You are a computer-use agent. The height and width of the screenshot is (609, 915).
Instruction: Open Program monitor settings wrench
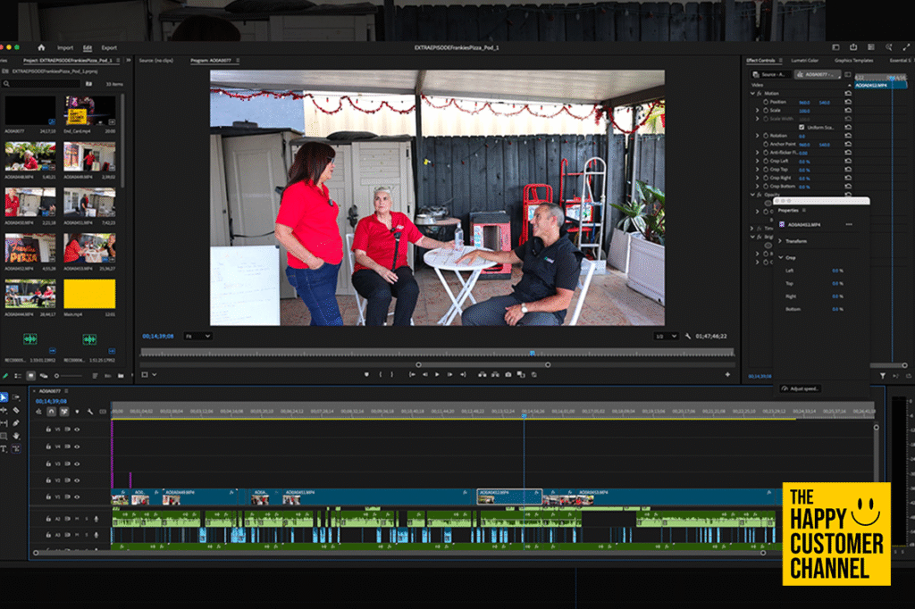[688, 337]
